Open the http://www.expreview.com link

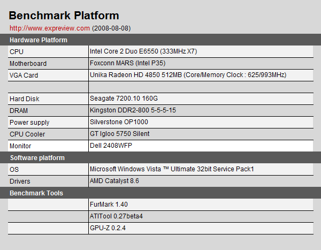pos(50,28)
